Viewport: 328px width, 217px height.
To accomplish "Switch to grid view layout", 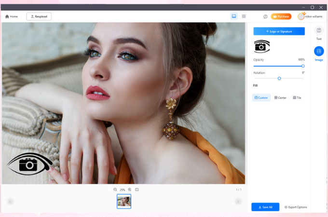I will [x=244, y=16].
